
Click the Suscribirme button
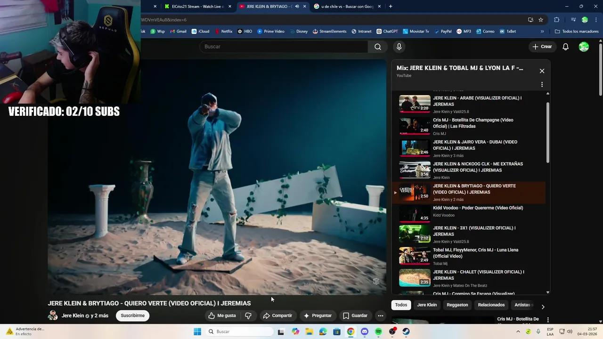133,315
